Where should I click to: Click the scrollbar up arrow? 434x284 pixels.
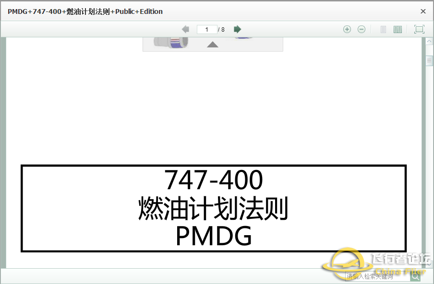point(429,41)
